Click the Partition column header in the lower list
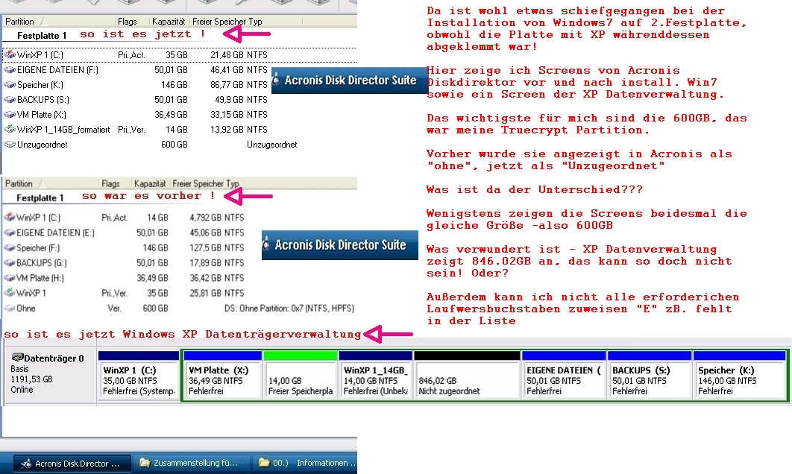The width and height of the screenshot is (792, 474). [19, 183]
